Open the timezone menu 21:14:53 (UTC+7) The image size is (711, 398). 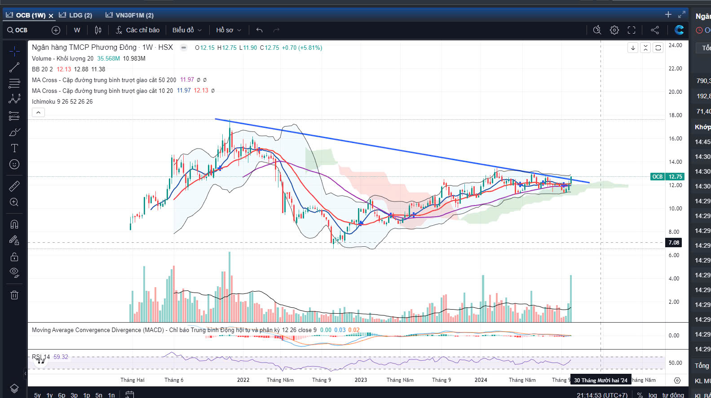coord(602,395)
